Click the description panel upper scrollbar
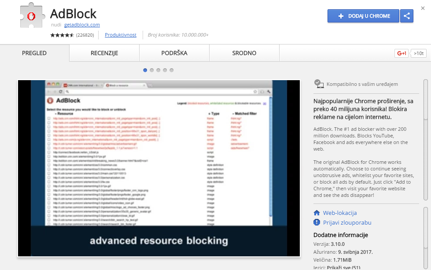Screen dimensions: 431x270 [x=426, y=140]
